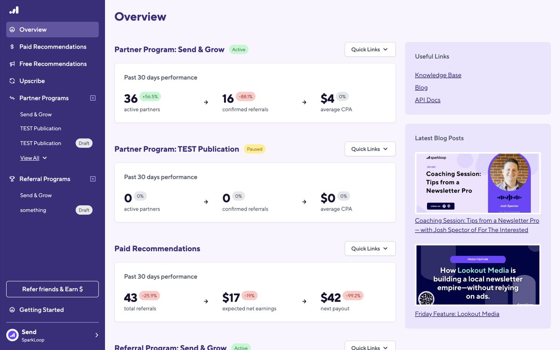Click the Paused status badge
This screenshot has height=350, width=560.
click(x=255, y=149)
